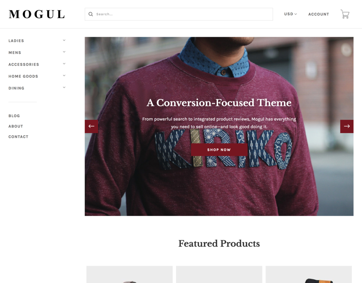The image size is (362, 283).
Task: Open the Account page
Action: (319, 14)
